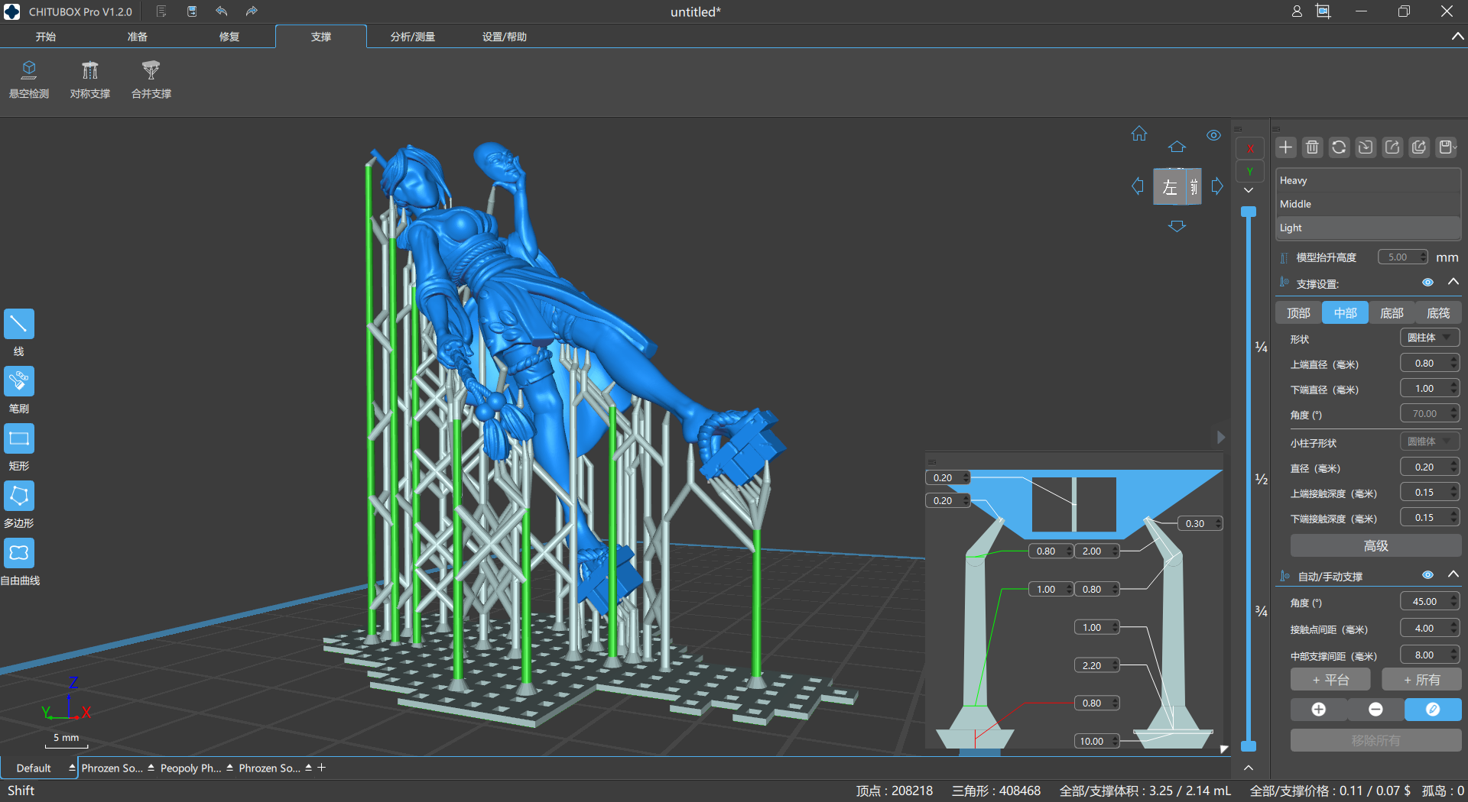Select the 多边形 polygon tool

(x=19, y=496)
